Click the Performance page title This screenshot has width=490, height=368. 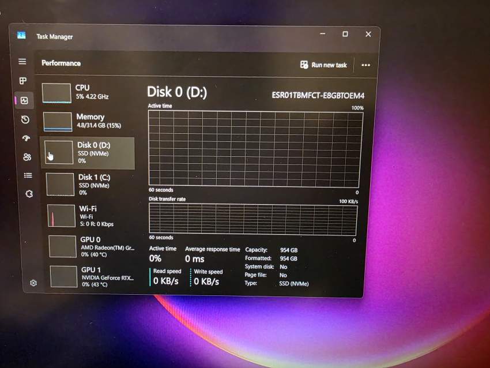click(x=61, y=63)
